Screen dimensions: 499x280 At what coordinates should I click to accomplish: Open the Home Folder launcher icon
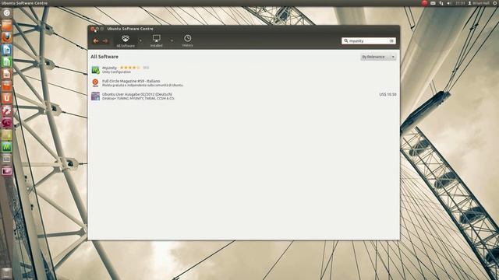click(x=7, y=25)
